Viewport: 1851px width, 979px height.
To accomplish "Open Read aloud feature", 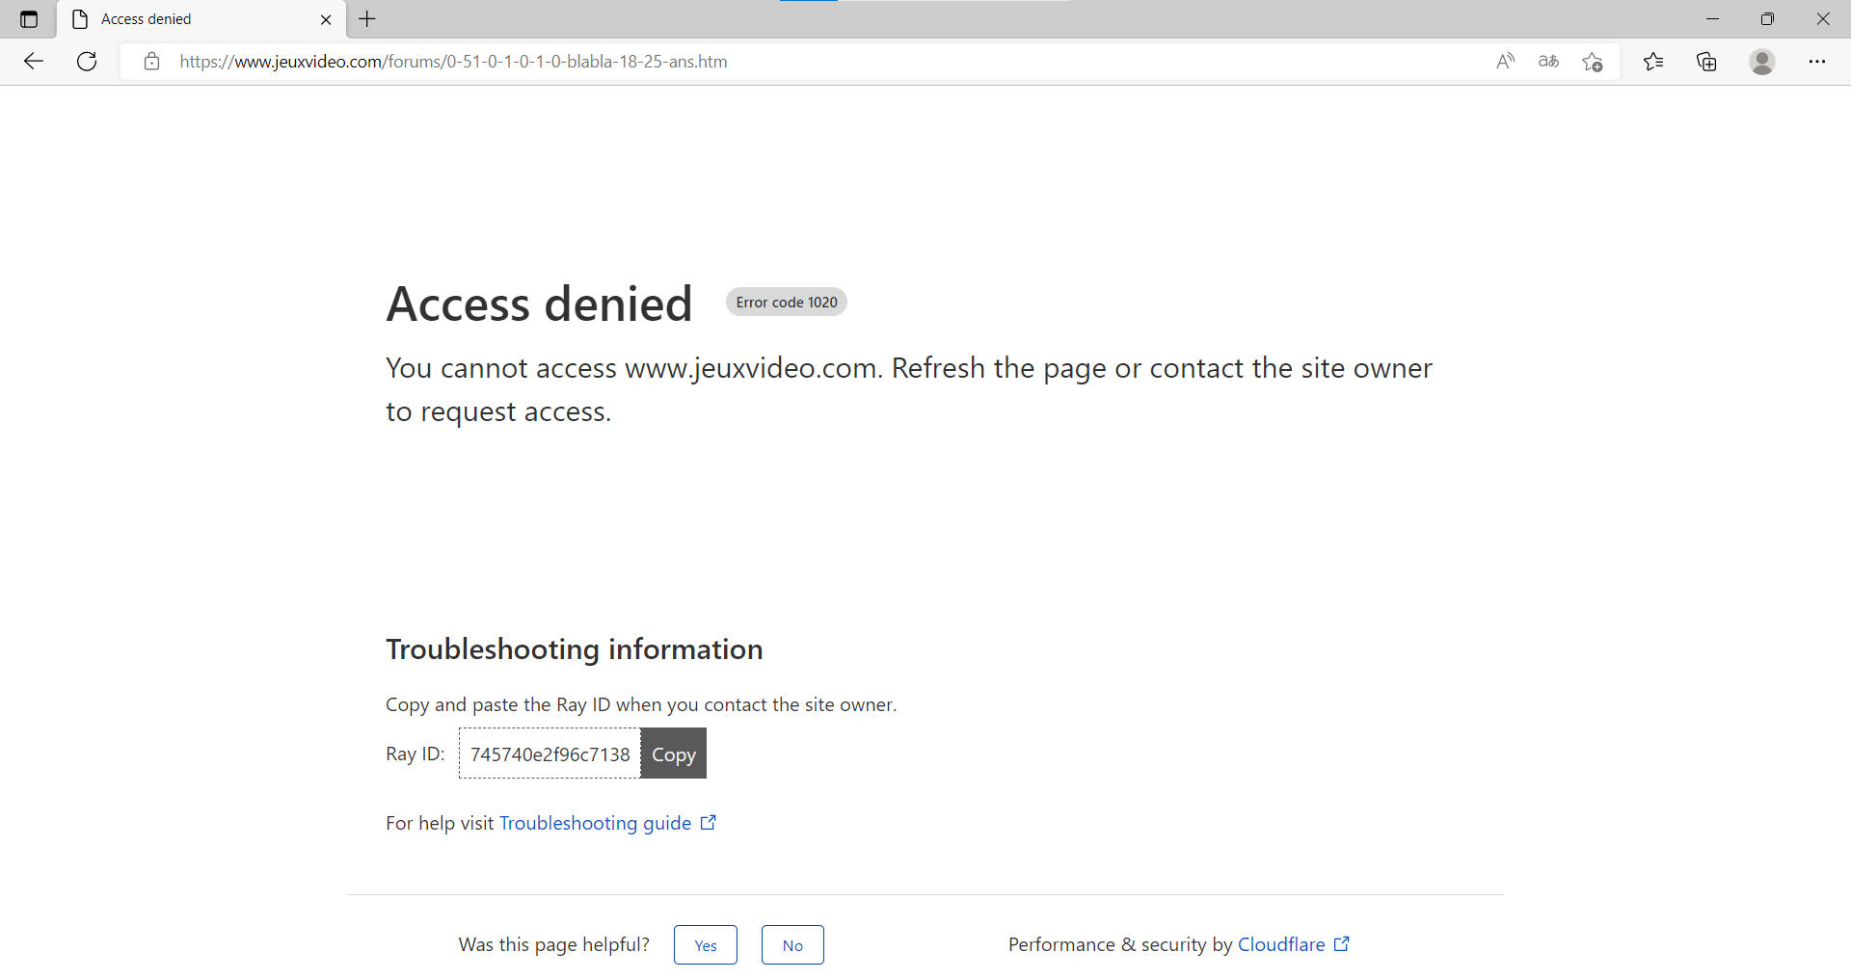I will [x=1505, y=62].
